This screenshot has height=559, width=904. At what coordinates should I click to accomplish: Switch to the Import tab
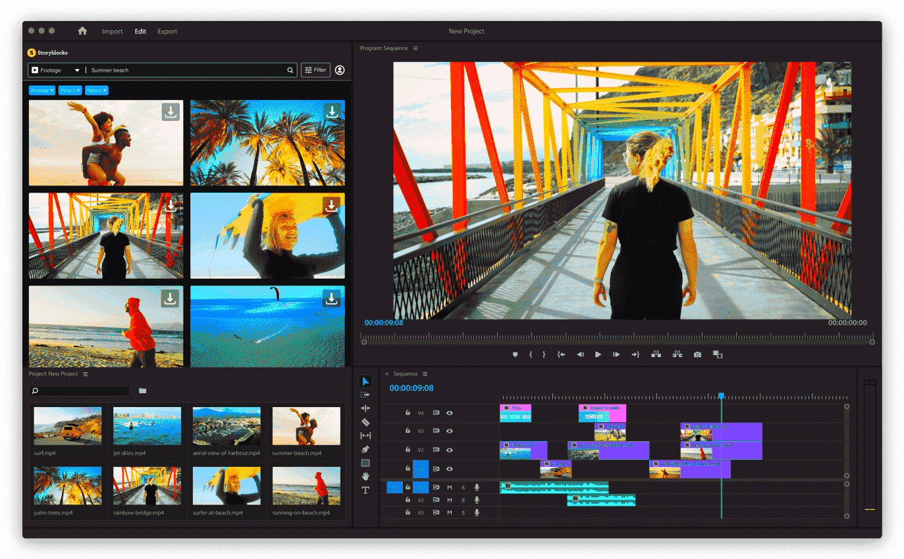pos(113,31)
